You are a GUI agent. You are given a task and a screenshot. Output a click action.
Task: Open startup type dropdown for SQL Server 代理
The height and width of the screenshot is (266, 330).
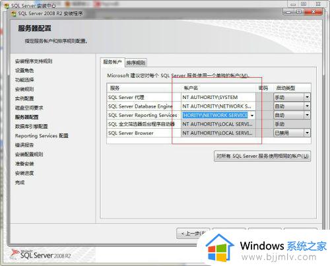coord(307,97)
